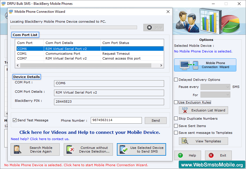
Task: Toggle Skip Duplicate Numbers checkbox
Action: [x=176, y=119]
